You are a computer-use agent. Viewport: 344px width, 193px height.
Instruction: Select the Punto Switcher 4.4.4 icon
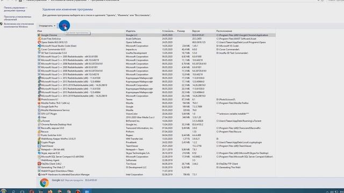pyautogui.click(x=39, y=135)
